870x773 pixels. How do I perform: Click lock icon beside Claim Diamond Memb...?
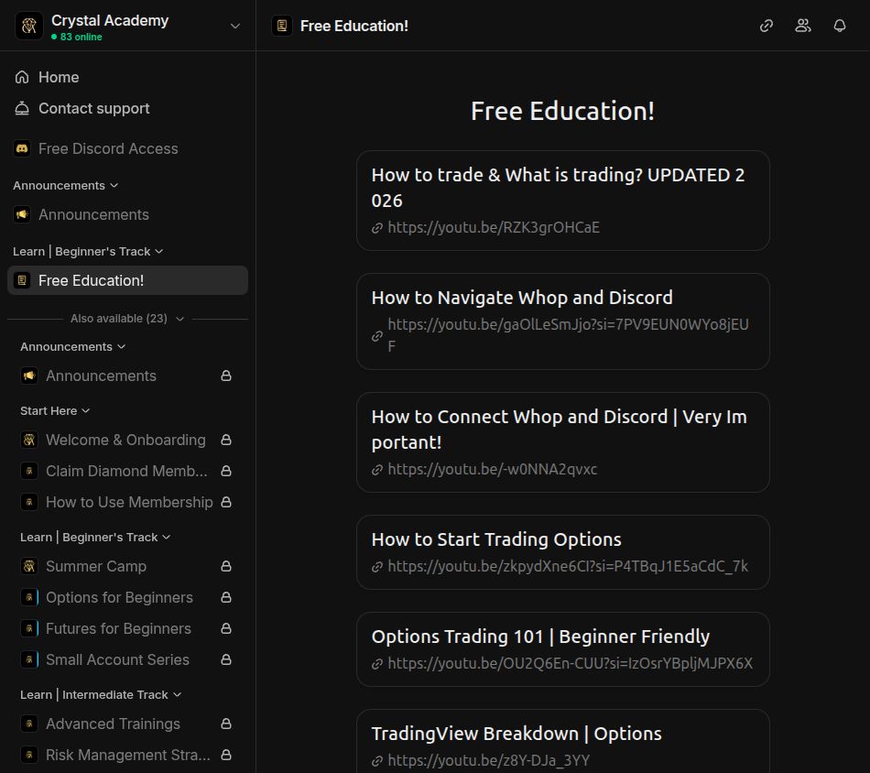226,471
